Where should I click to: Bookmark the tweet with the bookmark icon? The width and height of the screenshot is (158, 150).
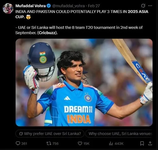[142, 143]
